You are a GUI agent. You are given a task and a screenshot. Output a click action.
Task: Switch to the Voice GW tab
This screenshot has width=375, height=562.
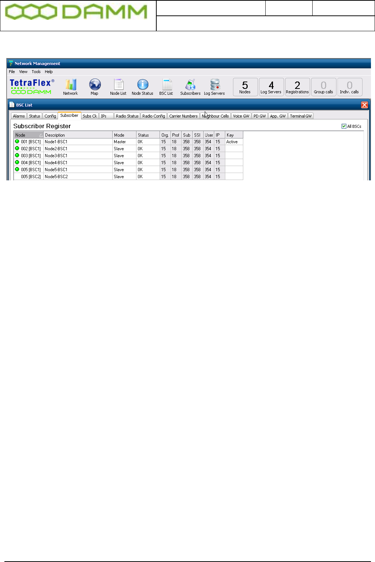point(241,116)
